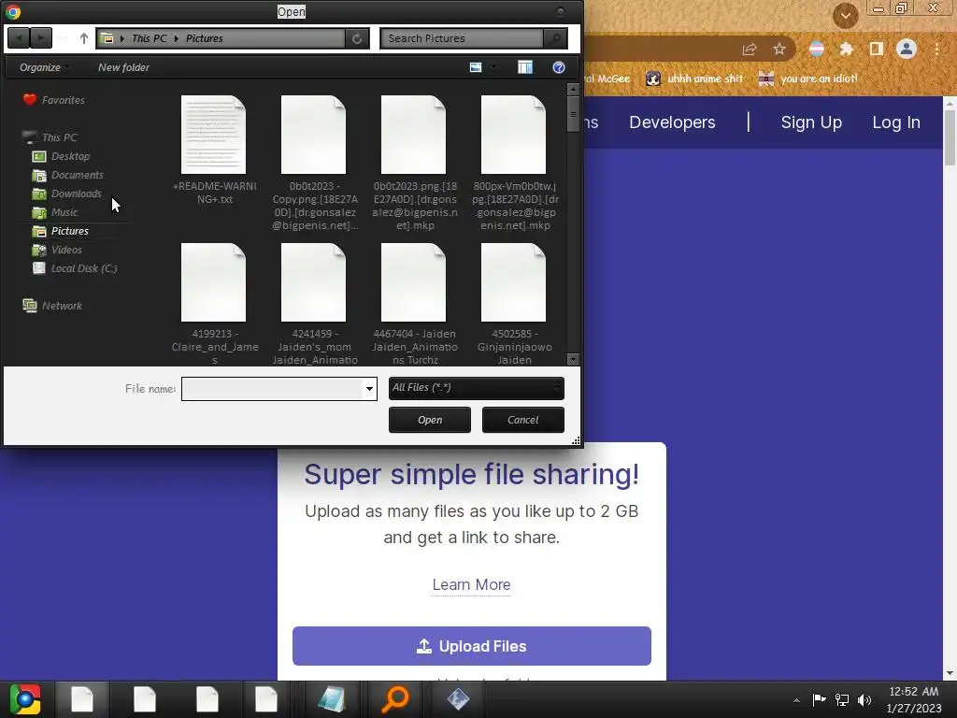
Task: Refresh the Pictures folder view
Action: [357, 39]
